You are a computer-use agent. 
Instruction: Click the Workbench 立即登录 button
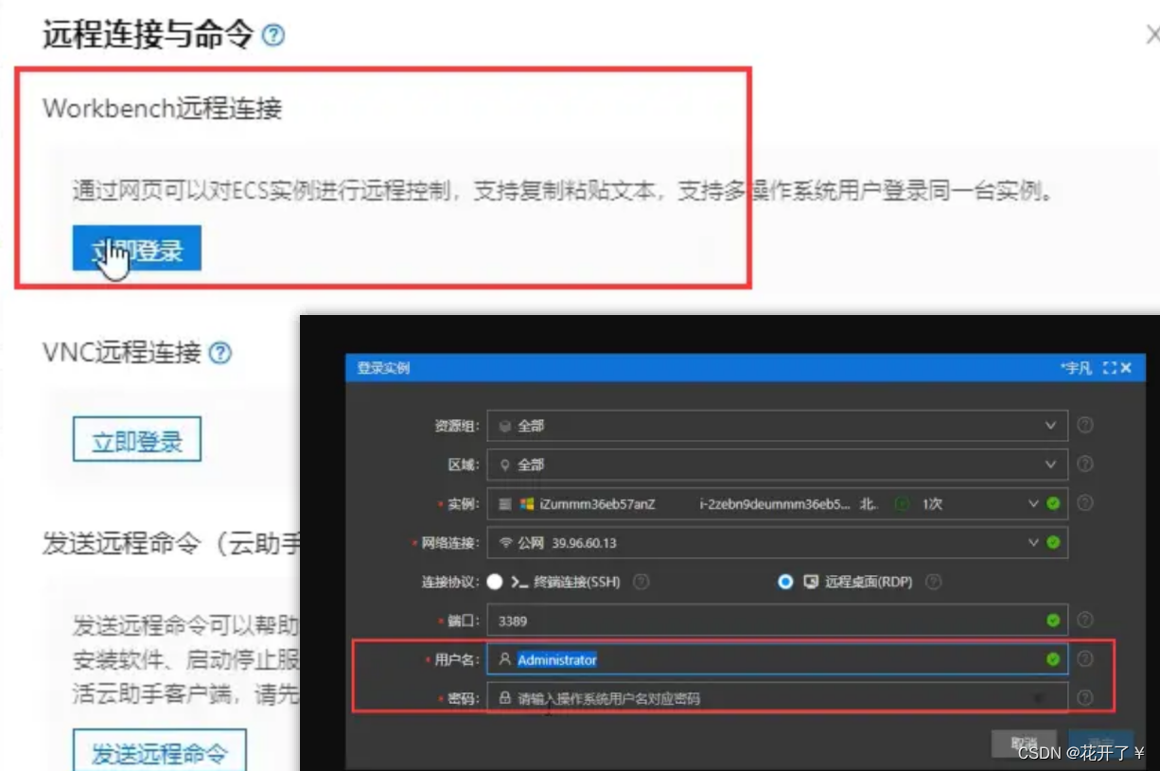click(136, 247)
